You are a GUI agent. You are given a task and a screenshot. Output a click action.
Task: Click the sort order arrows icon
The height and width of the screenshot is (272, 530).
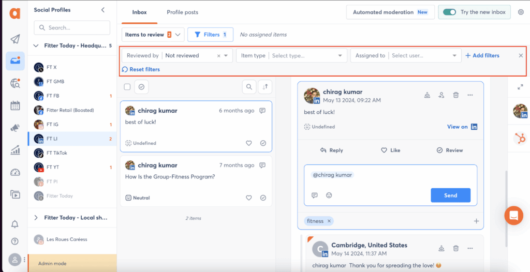pyautogui.click(x=265, y=87)
